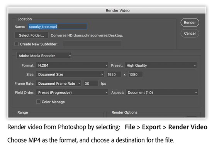Click the 1080 height field
Screen dimensions: 214x154
[x=136, y=74]
